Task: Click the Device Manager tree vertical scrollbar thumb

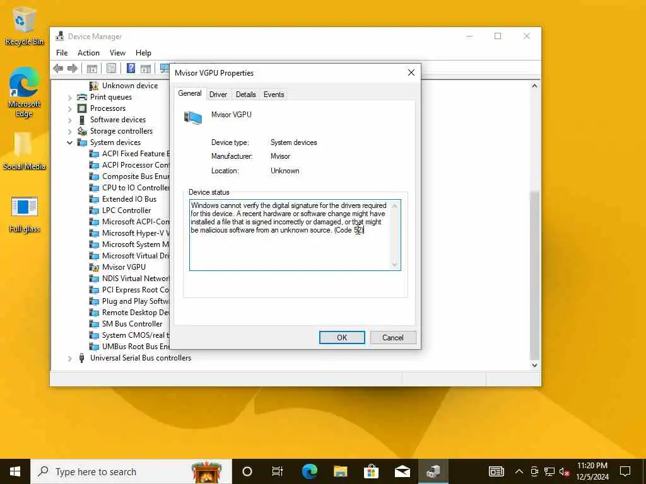Action: [534, 275]
